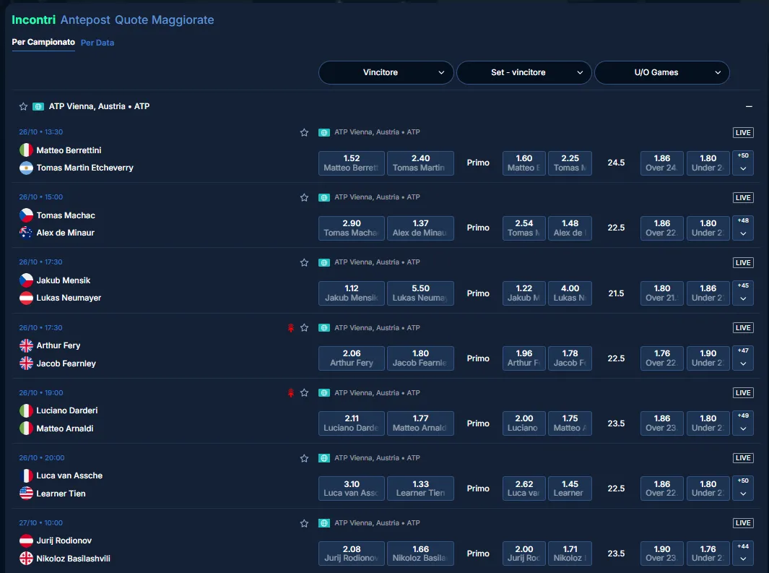This screenshot has width=769, height=573.
Task: Bet on Matteo Berrettini winner at 1.52
Action: click(x=352, y=163)
